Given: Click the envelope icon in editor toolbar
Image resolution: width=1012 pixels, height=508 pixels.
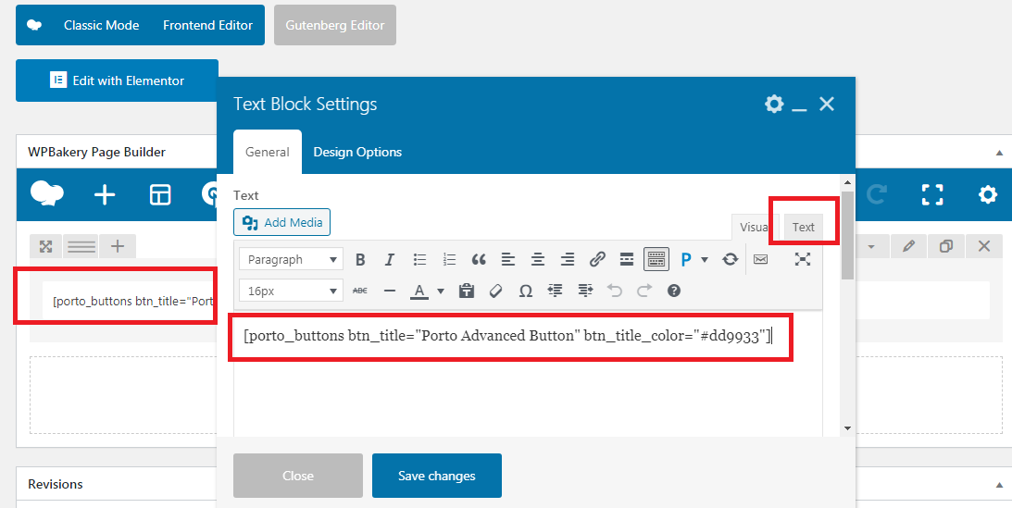Looking at the screenshot, I should coord(760,260).
